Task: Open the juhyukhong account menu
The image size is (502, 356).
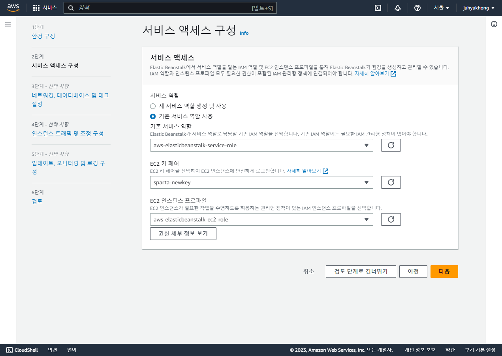Action: click(x=479, y=8)
